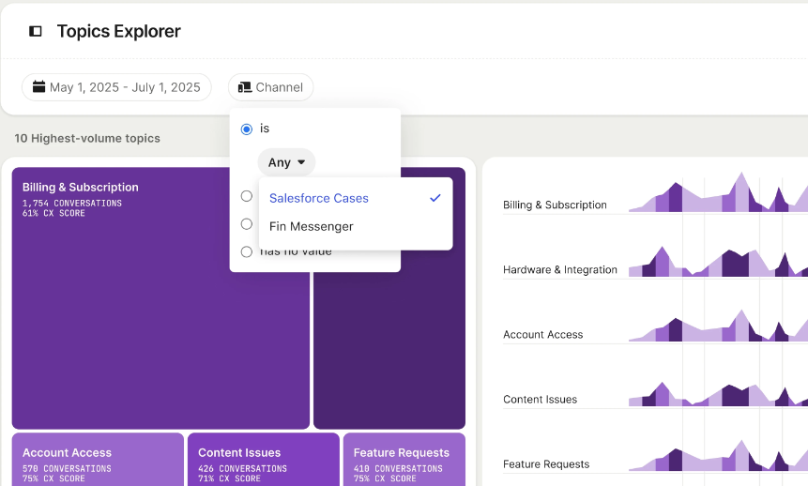Click the calendar icon in the date filter
Screen dimensions: 808x486
[38, 87]
